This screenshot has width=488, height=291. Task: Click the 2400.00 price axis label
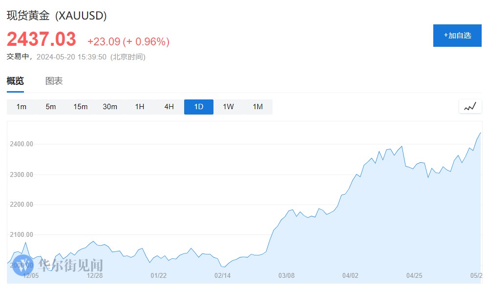(21, 144)
